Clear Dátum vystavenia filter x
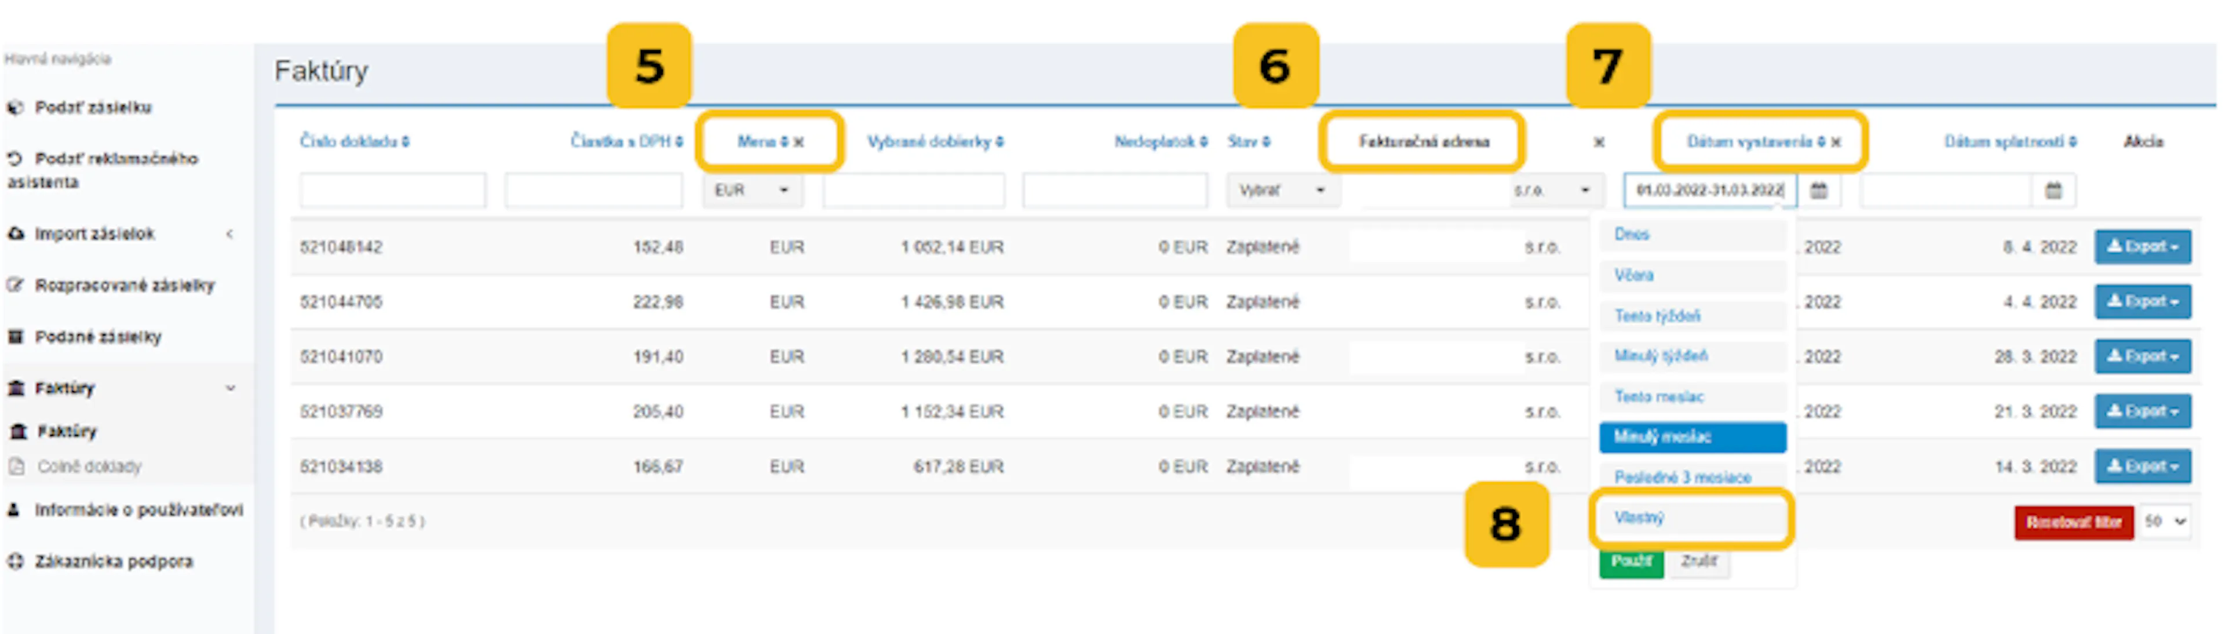 (1836, 141)
